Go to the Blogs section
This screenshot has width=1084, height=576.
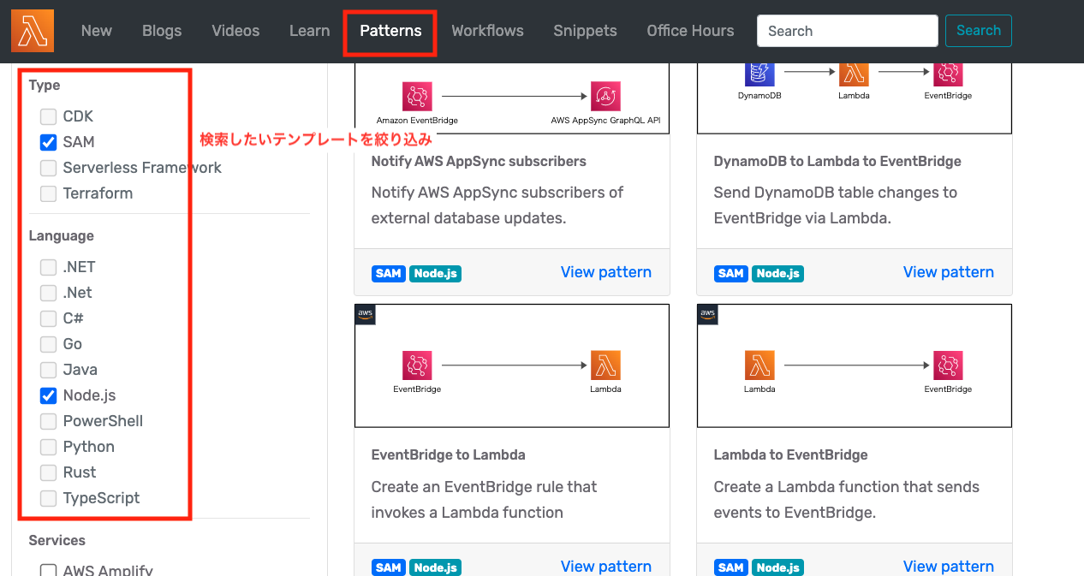click(x=162, y=31)
